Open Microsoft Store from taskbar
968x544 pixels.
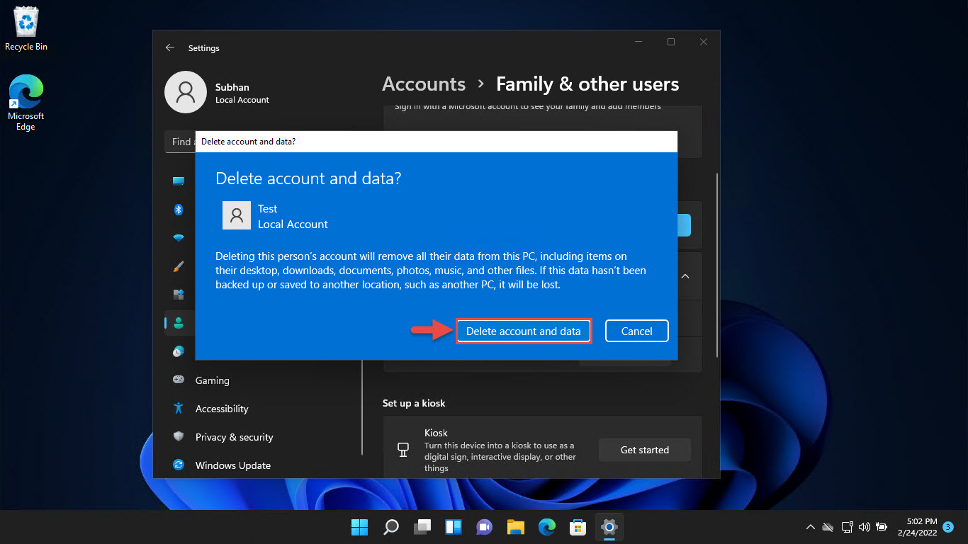coord(578,527)
